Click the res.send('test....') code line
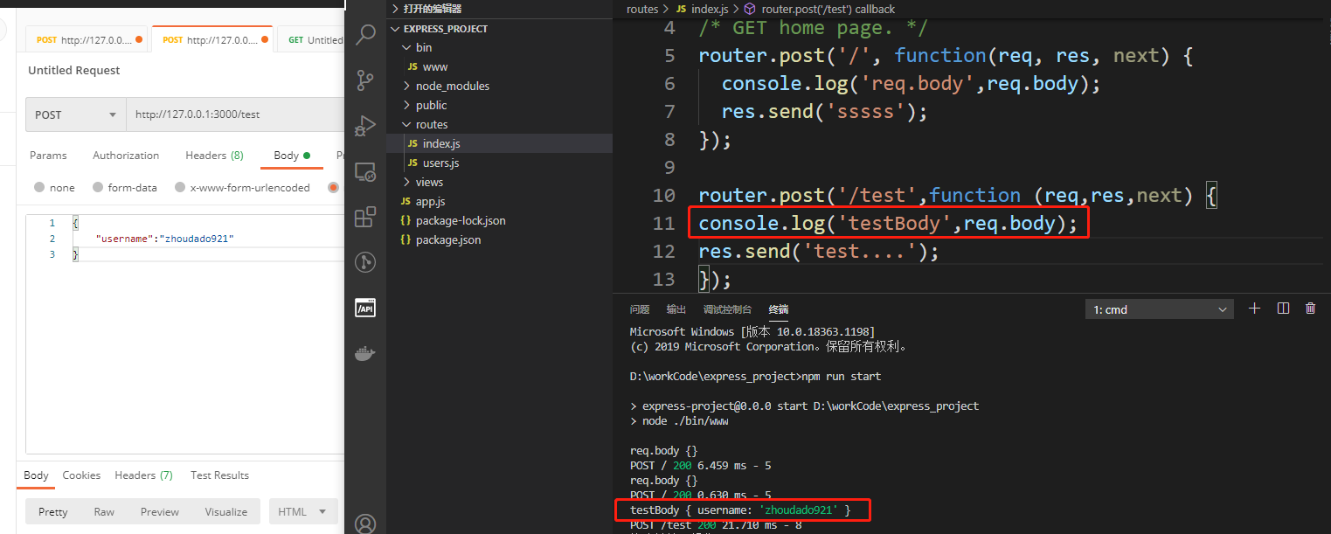This screenshot has height=534, width=1331. pyautogui.click(x=819, y=252)
